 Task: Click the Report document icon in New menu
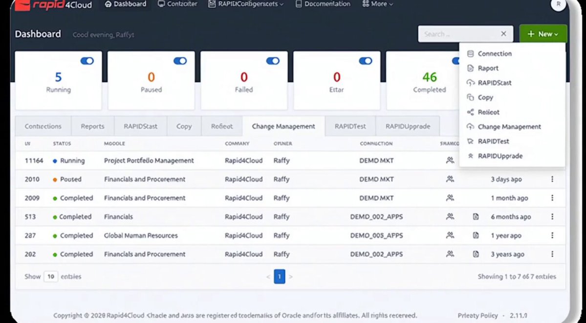[x=471, y=68]
